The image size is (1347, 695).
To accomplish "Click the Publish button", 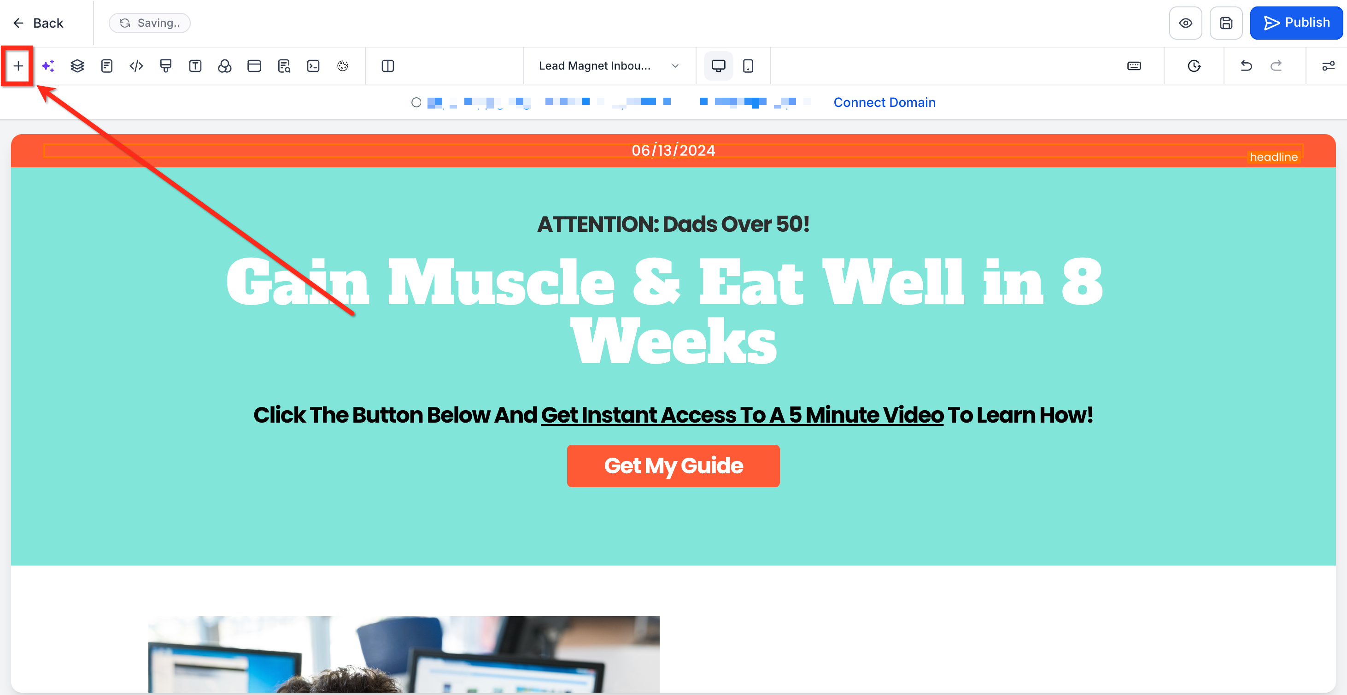I will (1296, 23).
